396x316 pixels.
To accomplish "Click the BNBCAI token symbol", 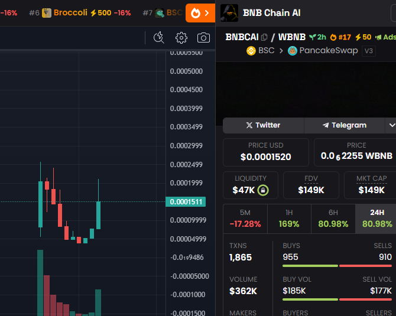I will 242,37.
